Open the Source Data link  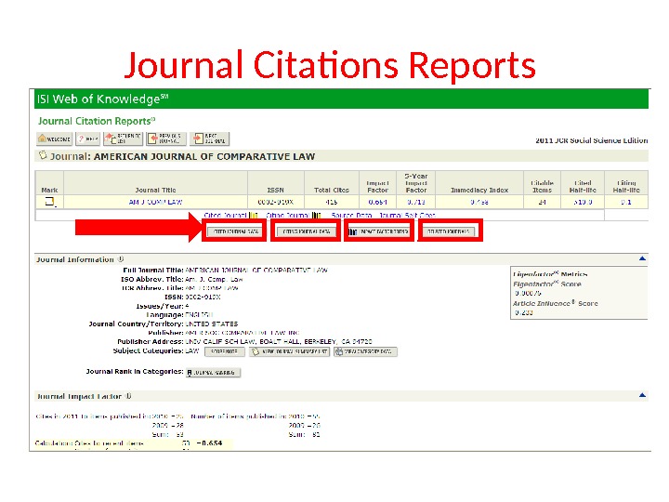coord(351,215)
